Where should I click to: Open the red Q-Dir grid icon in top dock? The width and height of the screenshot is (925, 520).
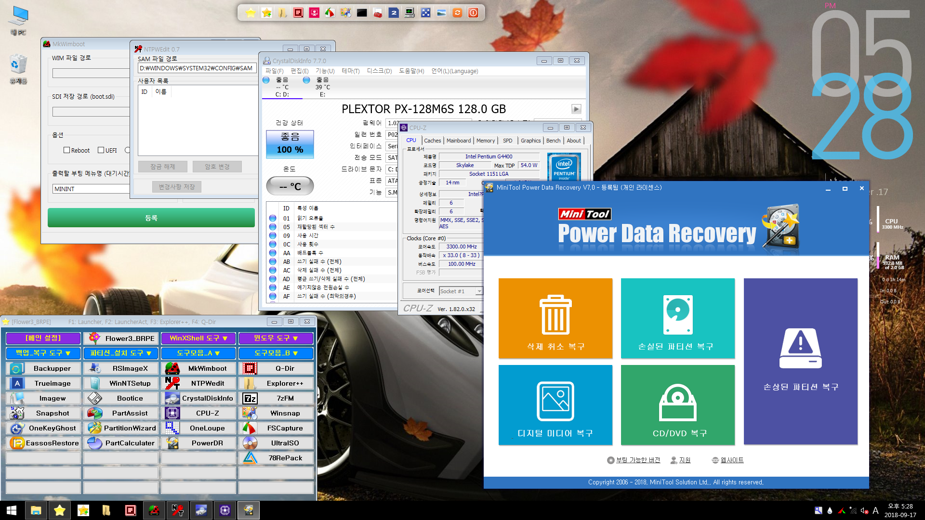pos(298,13)
